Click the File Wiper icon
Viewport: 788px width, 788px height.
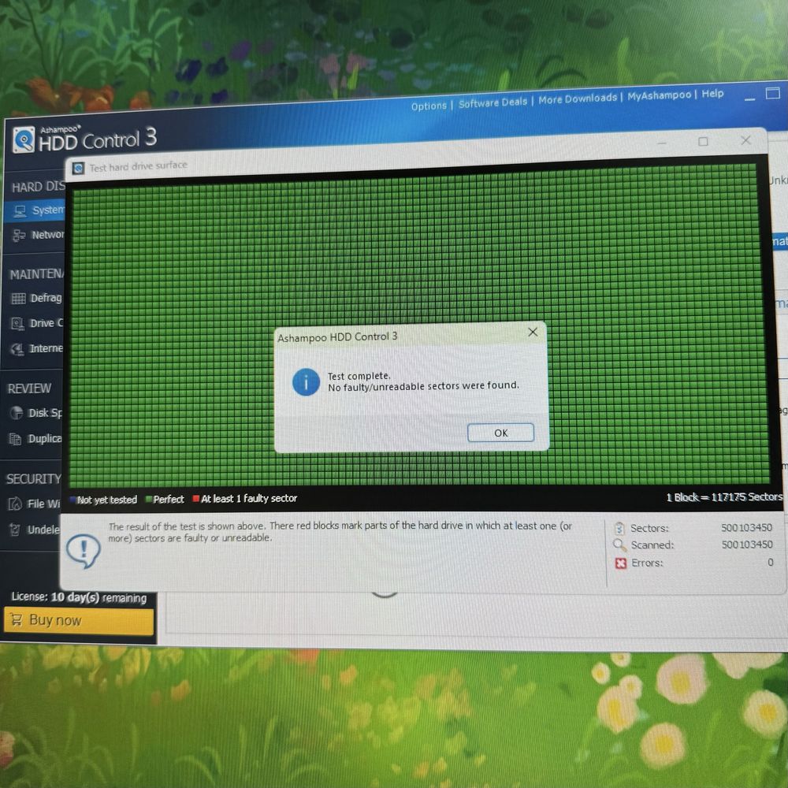pyautogui.click(x=15, y=504)
